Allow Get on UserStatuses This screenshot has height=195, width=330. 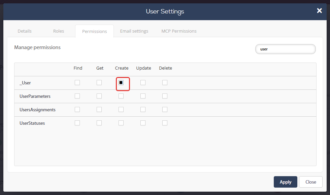tap(99, 123)
